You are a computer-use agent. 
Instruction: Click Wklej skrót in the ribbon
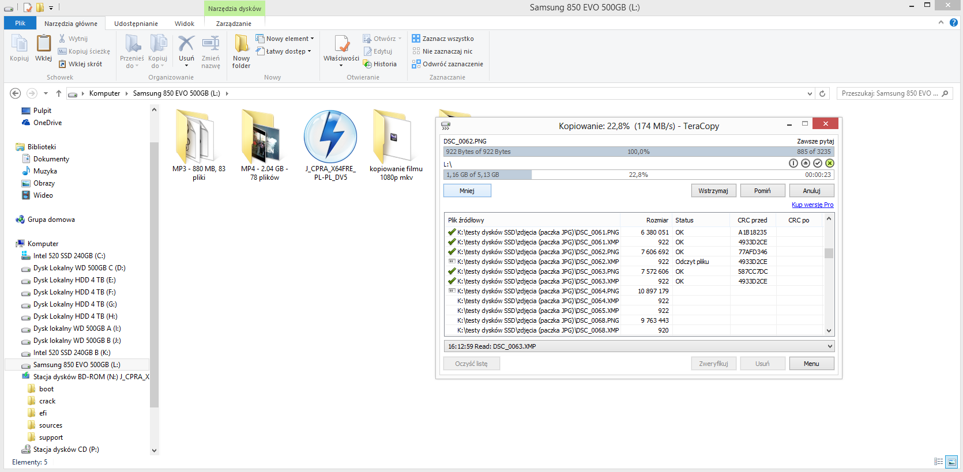(80, 64)
